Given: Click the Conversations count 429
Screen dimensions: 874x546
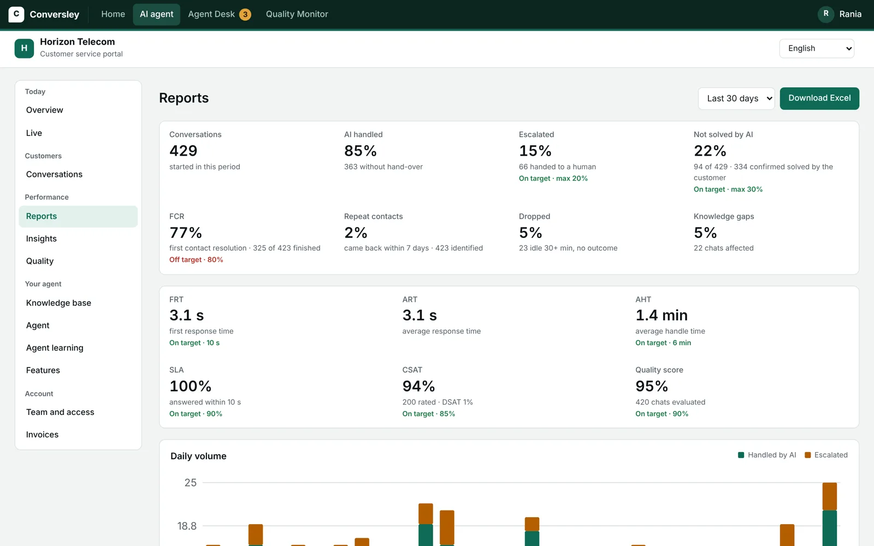Looking at the screenshot, I should click(184, 151).
